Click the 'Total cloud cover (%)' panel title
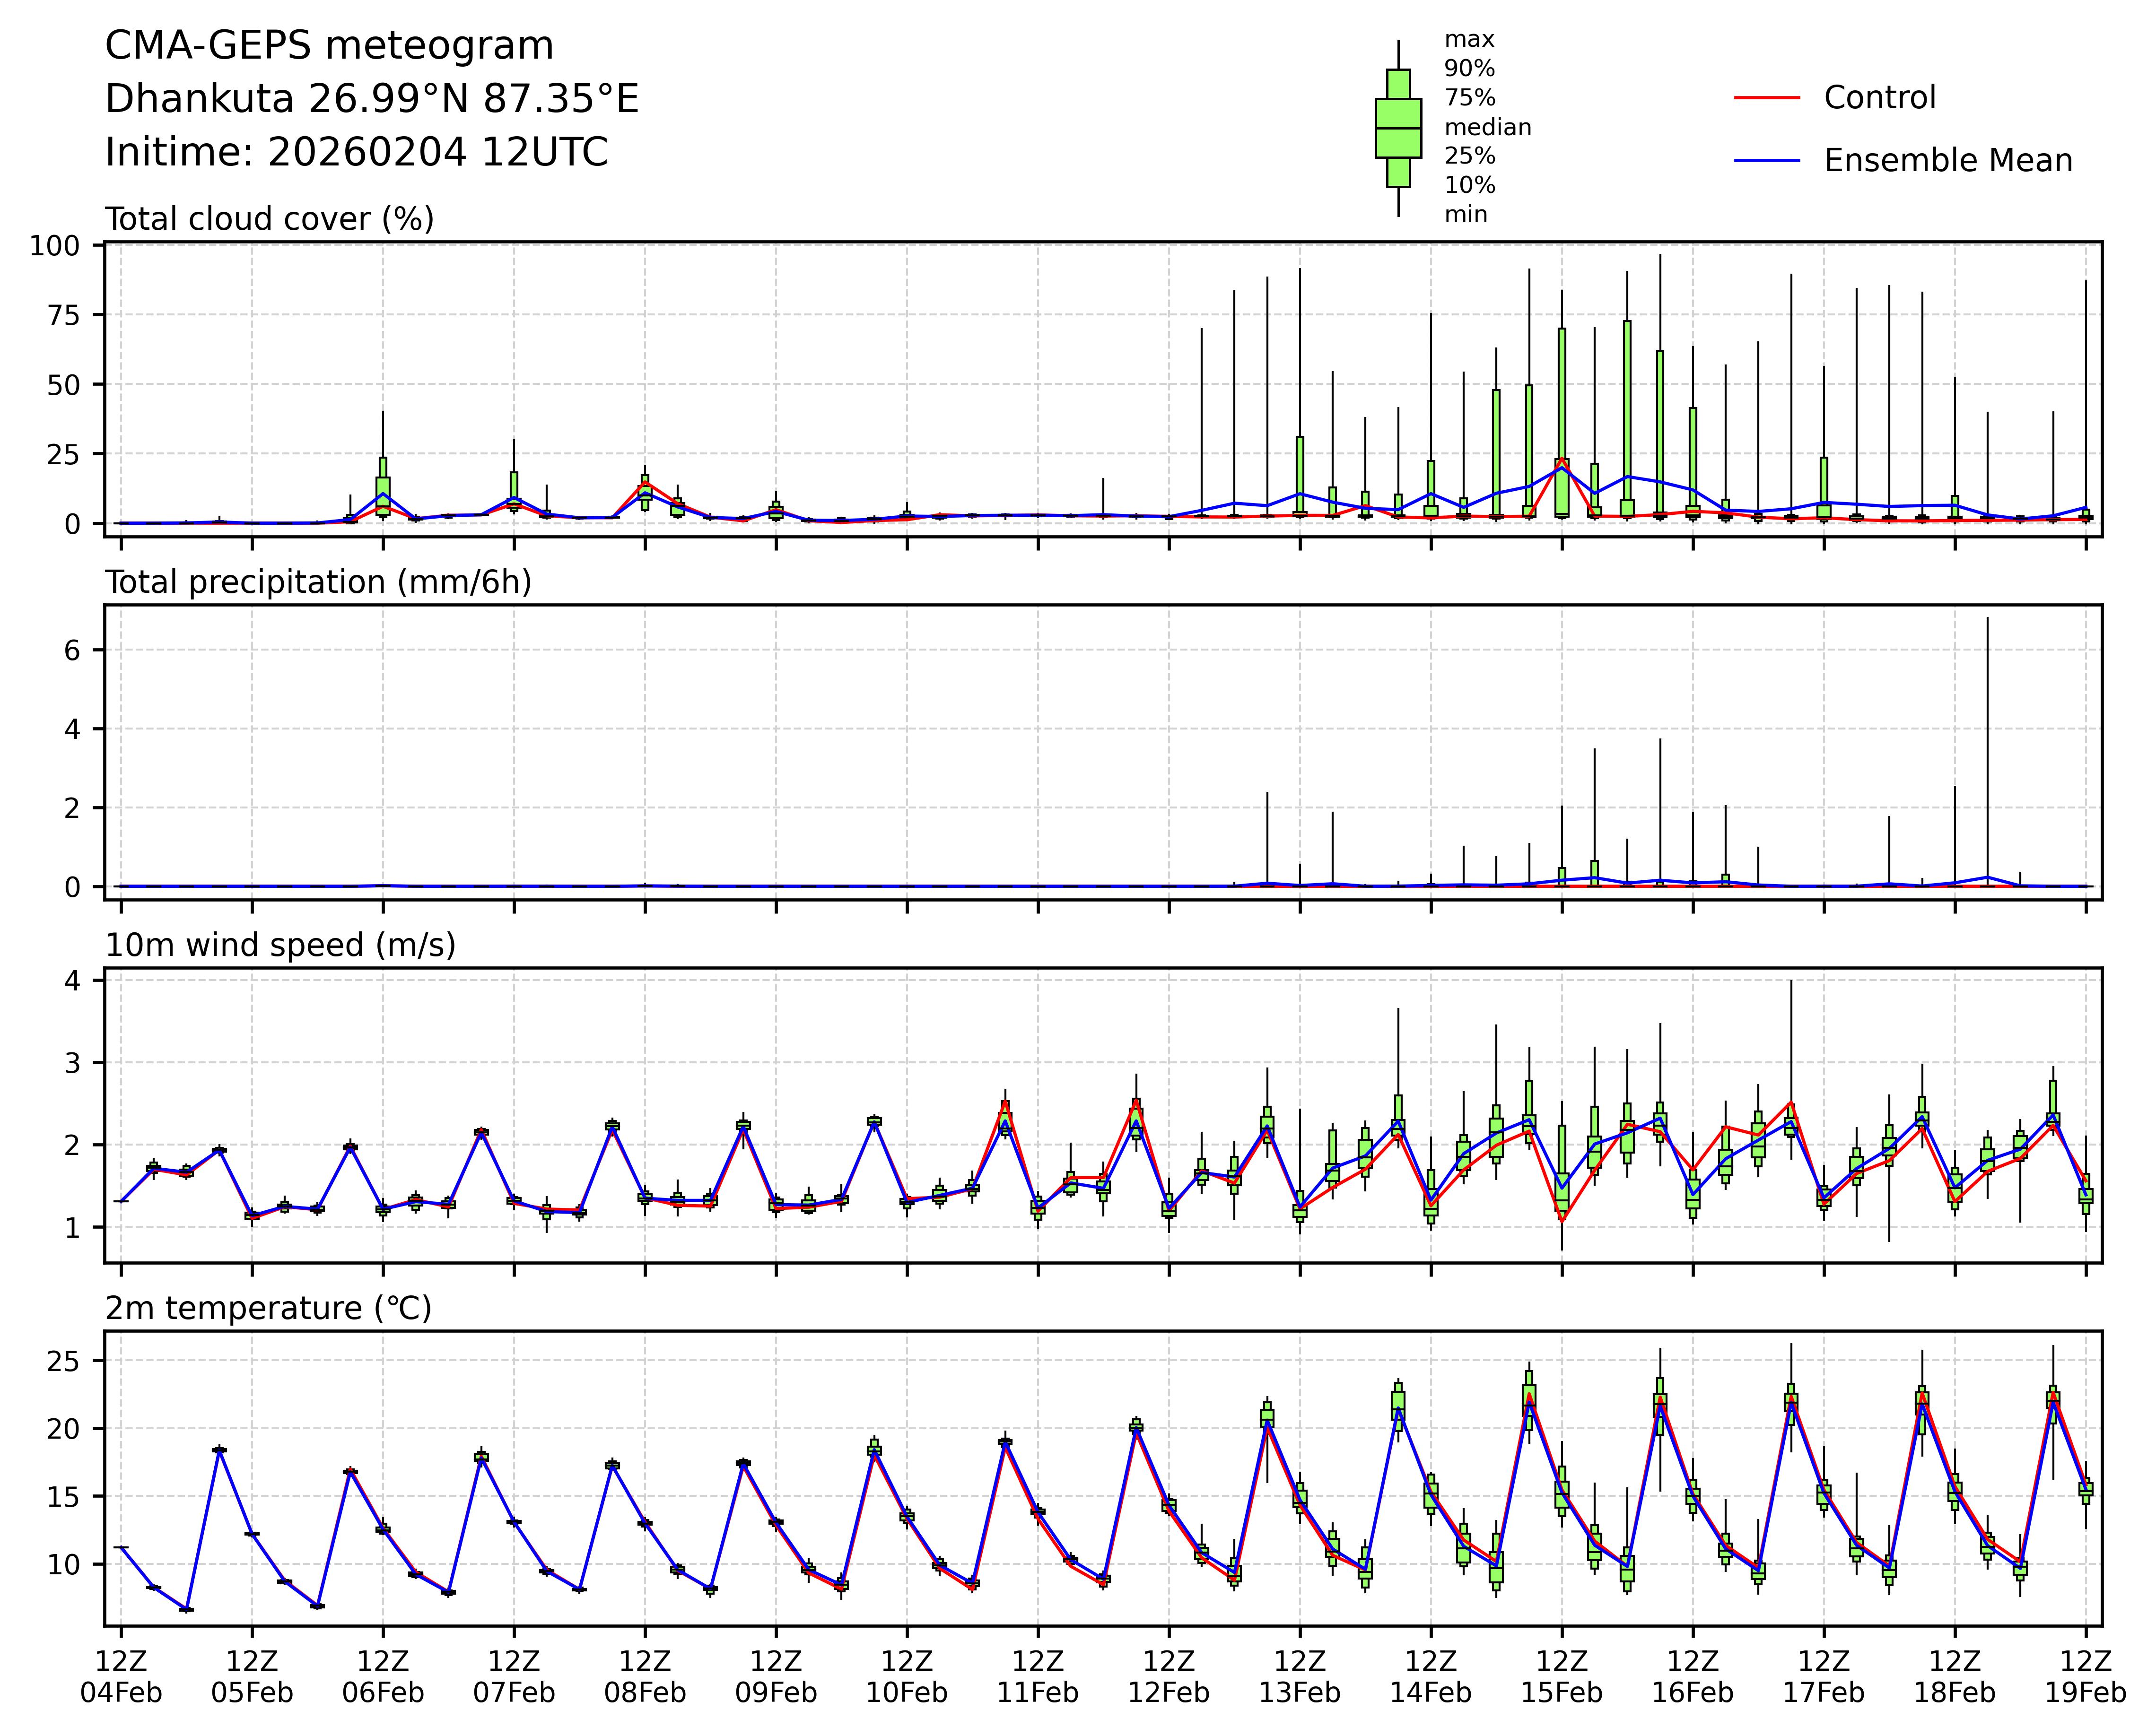2156x1736 pixels. tap(269, 219)
